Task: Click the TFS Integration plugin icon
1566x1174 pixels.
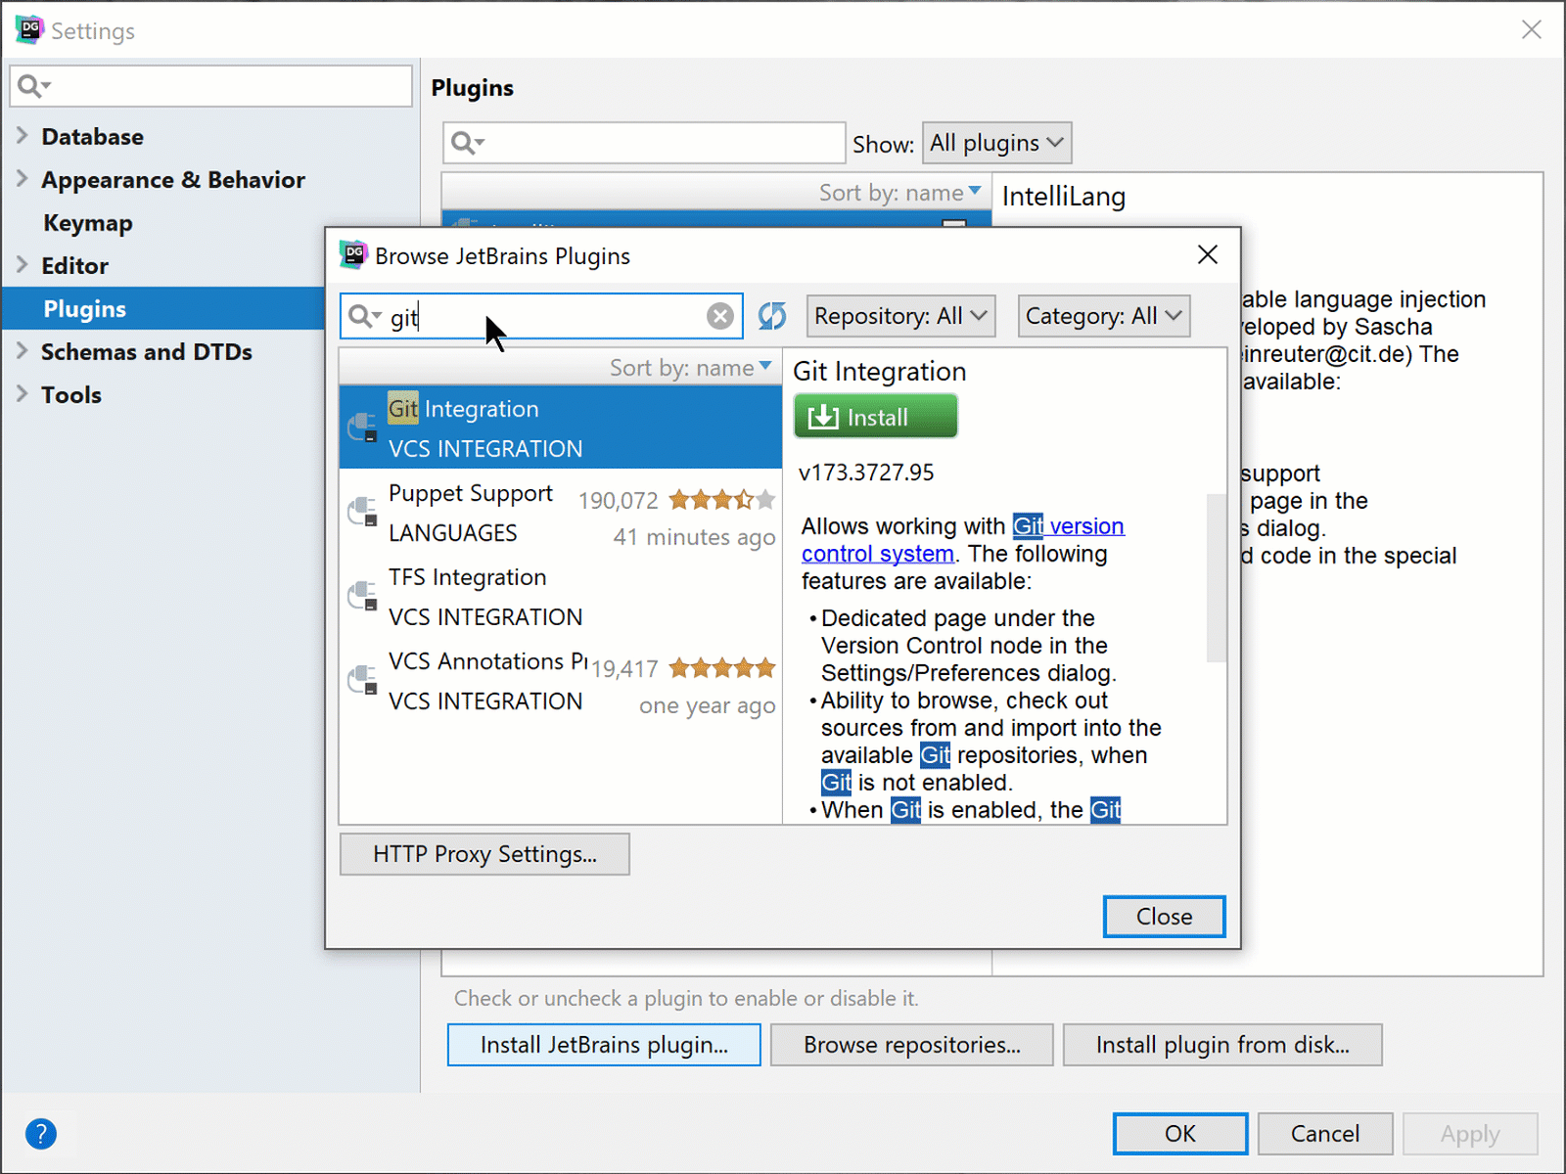Action: point(363,596)
